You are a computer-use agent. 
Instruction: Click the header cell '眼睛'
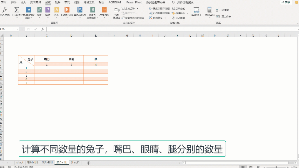click(x=71, y=59)
